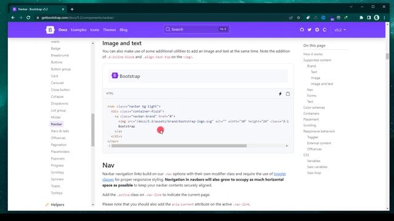This screenshot has height=221, width=394.
Task: Open a new browser tab
Action: (72, 9)
